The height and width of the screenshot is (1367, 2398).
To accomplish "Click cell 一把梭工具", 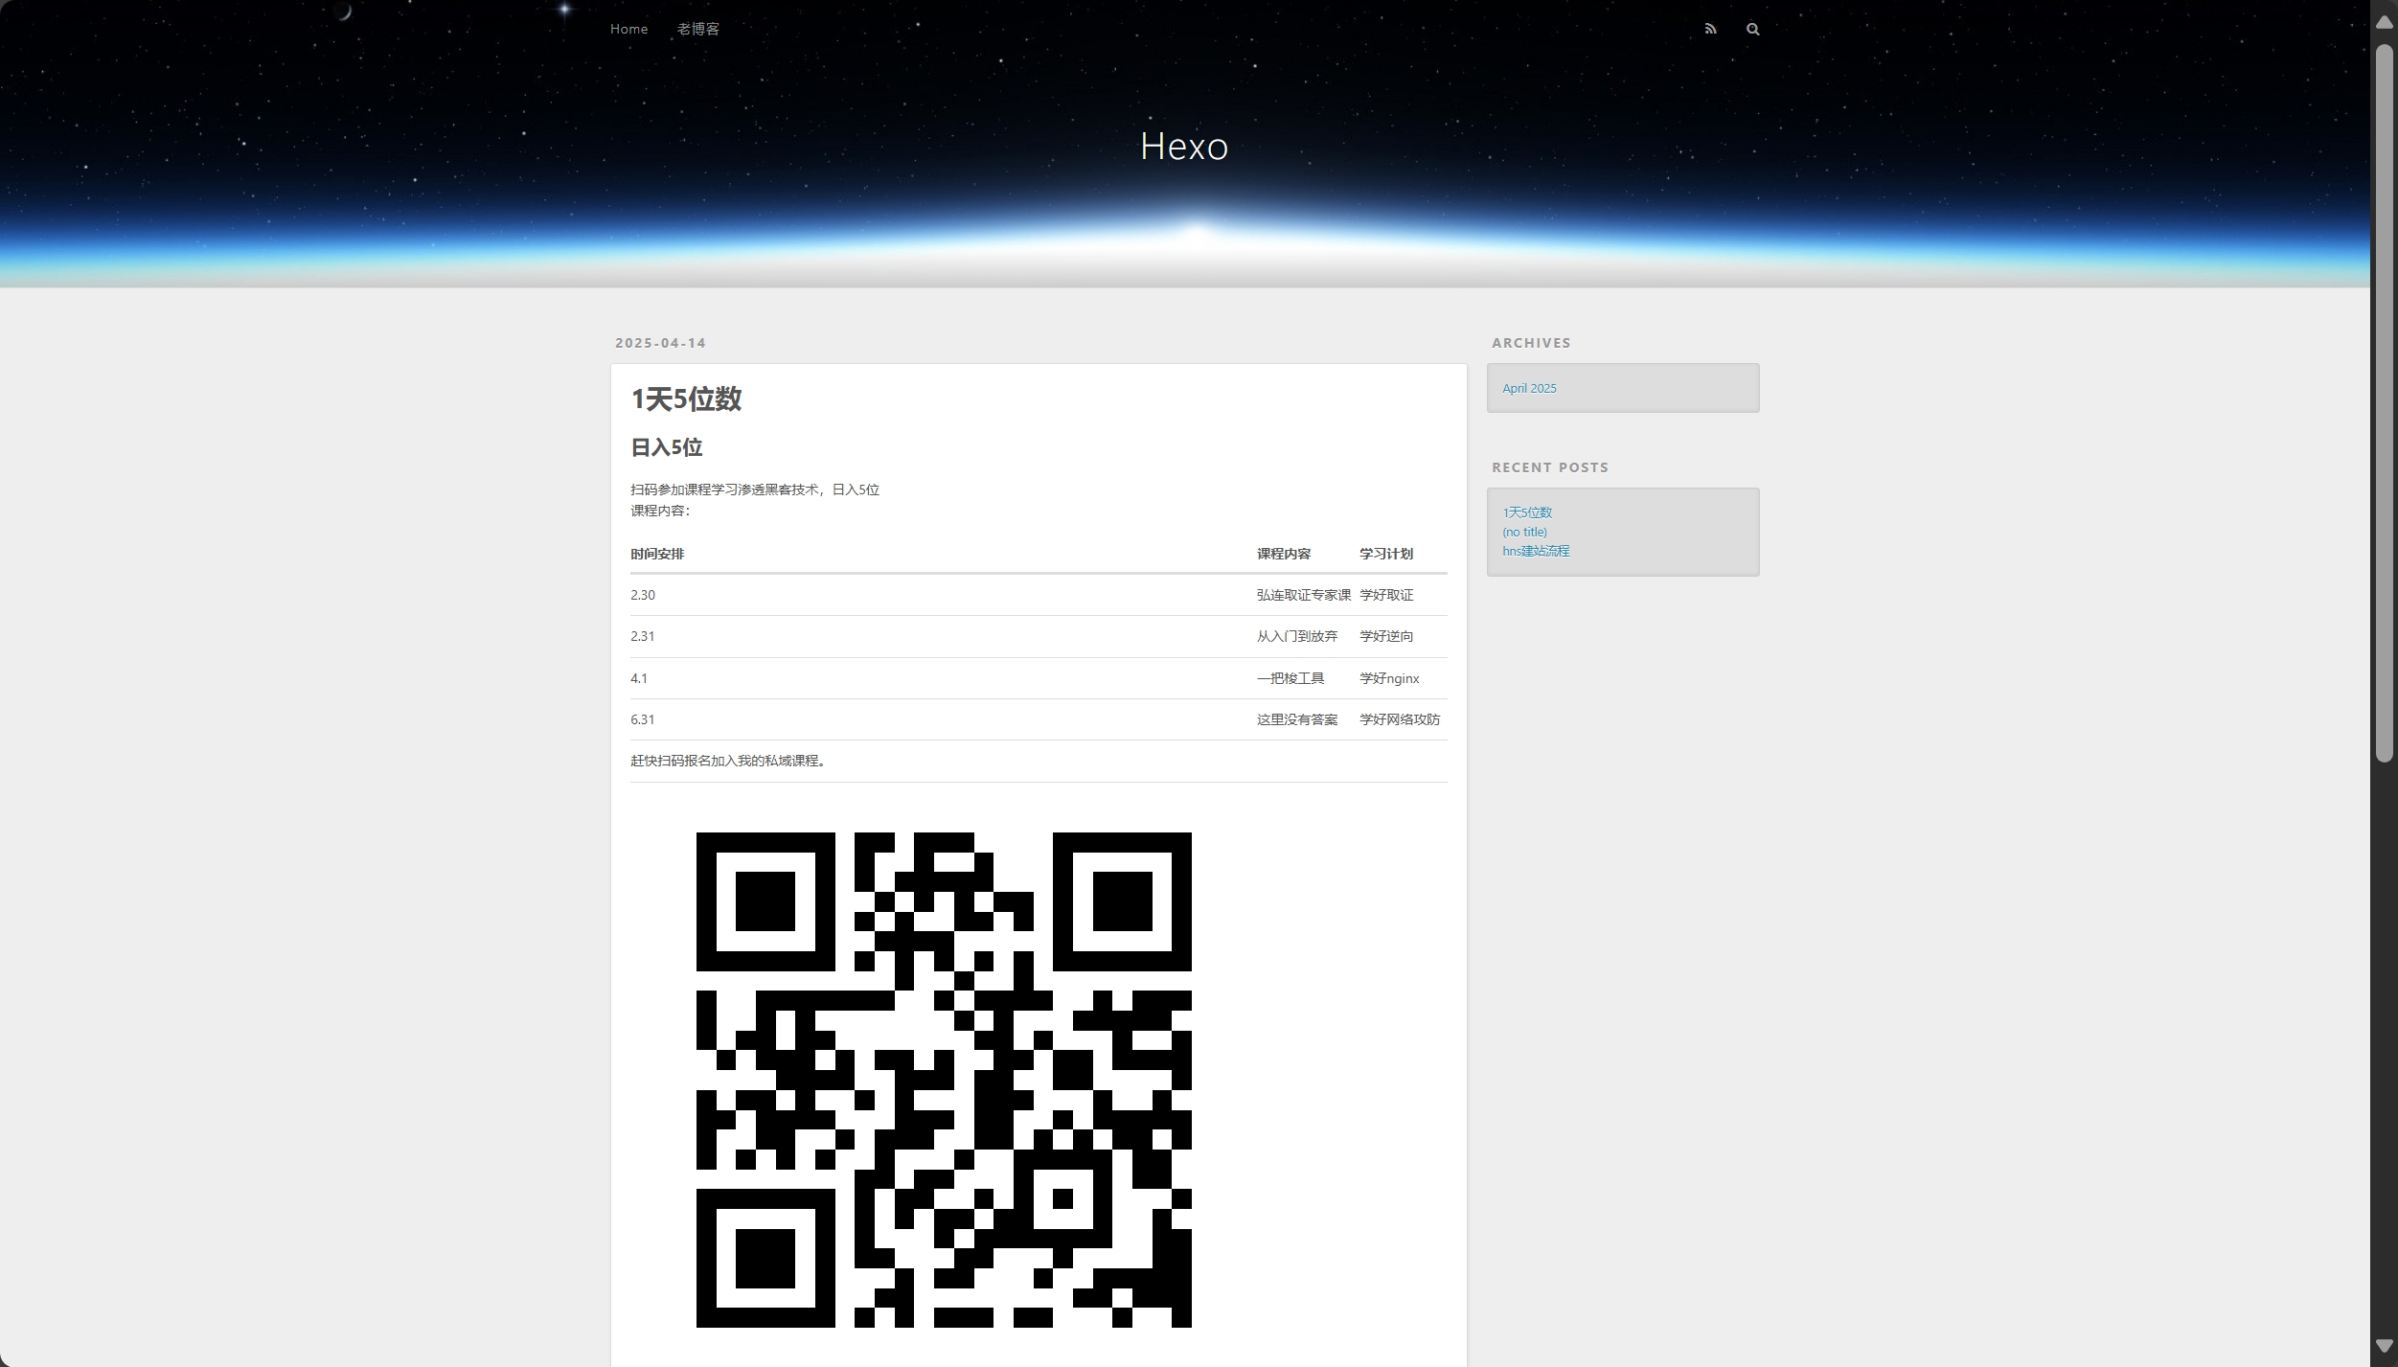I will [x=1290, y=678].
